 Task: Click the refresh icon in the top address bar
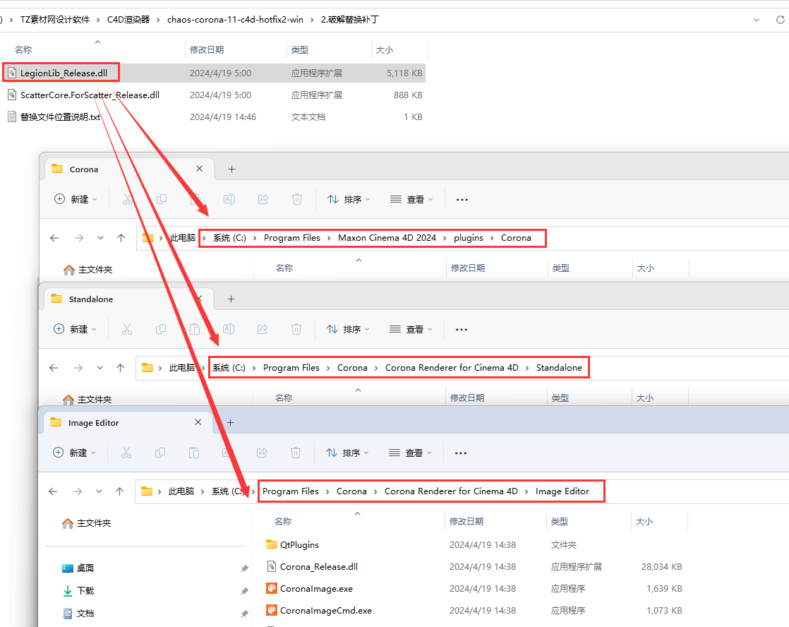click(x=780, y=20)
